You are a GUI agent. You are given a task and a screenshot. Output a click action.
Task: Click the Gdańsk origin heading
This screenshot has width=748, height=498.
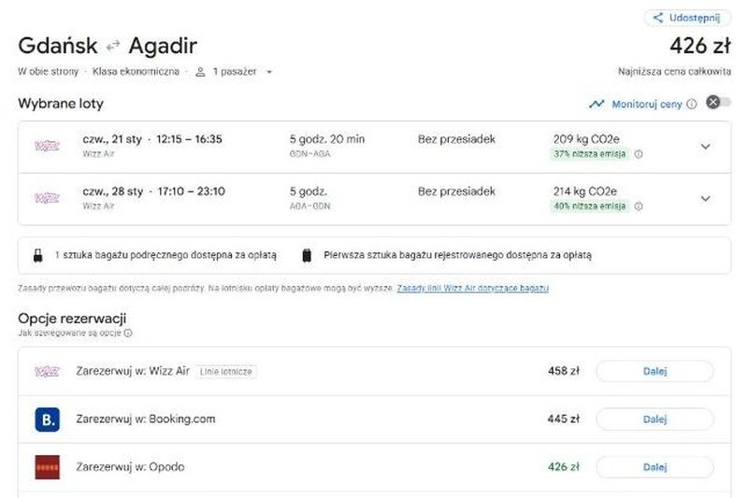58,46
